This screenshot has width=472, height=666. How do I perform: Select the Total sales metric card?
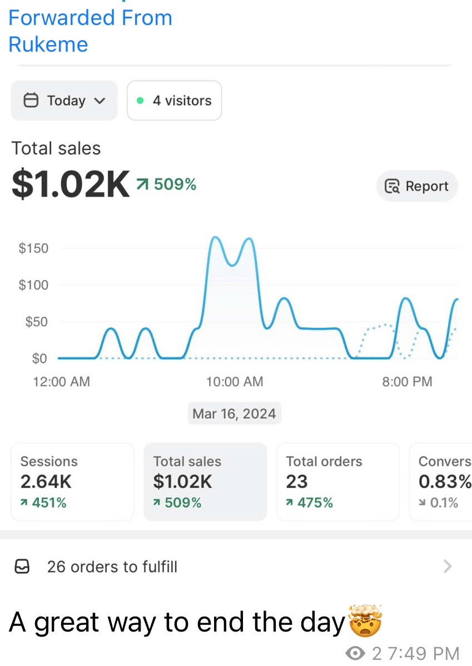coord(205,482)
